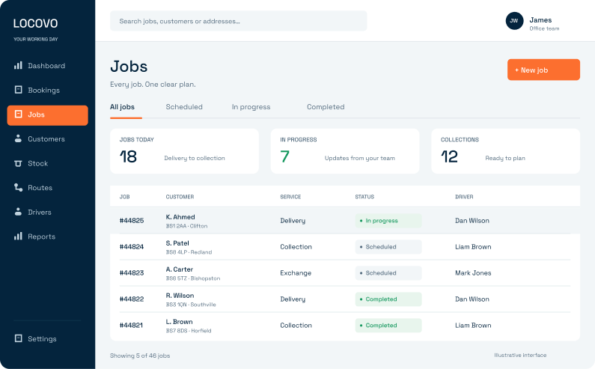Sort by the SERVICE column header

tap(290, 197)
